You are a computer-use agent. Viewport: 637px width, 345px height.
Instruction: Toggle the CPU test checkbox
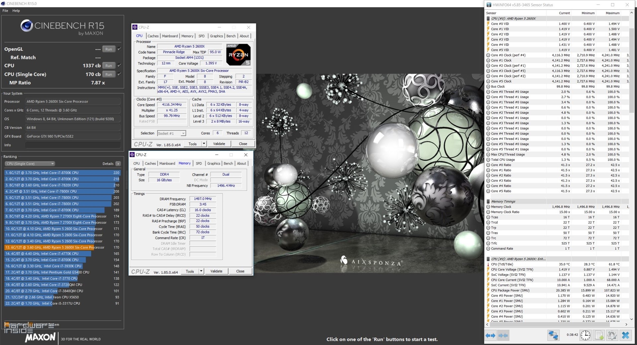point(119,65)
